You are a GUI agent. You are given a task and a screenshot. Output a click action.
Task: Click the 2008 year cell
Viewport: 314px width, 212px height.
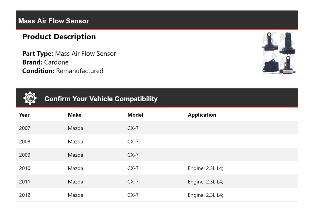click(25, 142)
